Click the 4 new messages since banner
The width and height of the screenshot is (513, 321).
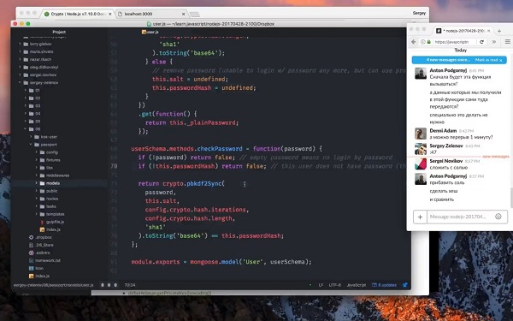448,60
